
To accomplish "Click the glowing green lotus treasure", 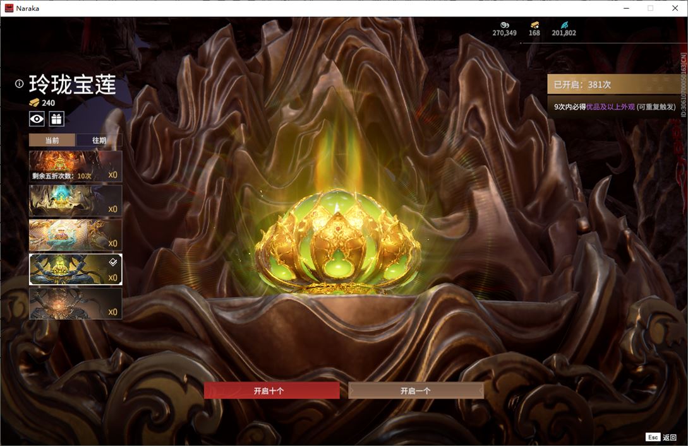I will coord(338,243).
